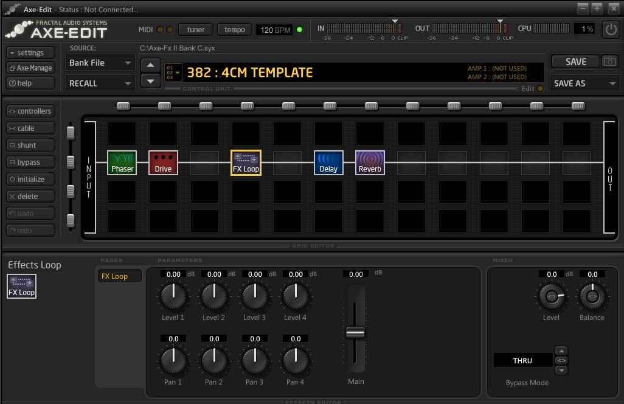This screenshot has width=624, height=404.
Task: Toggle bypass on the selected block
Action: pos(30,162)
